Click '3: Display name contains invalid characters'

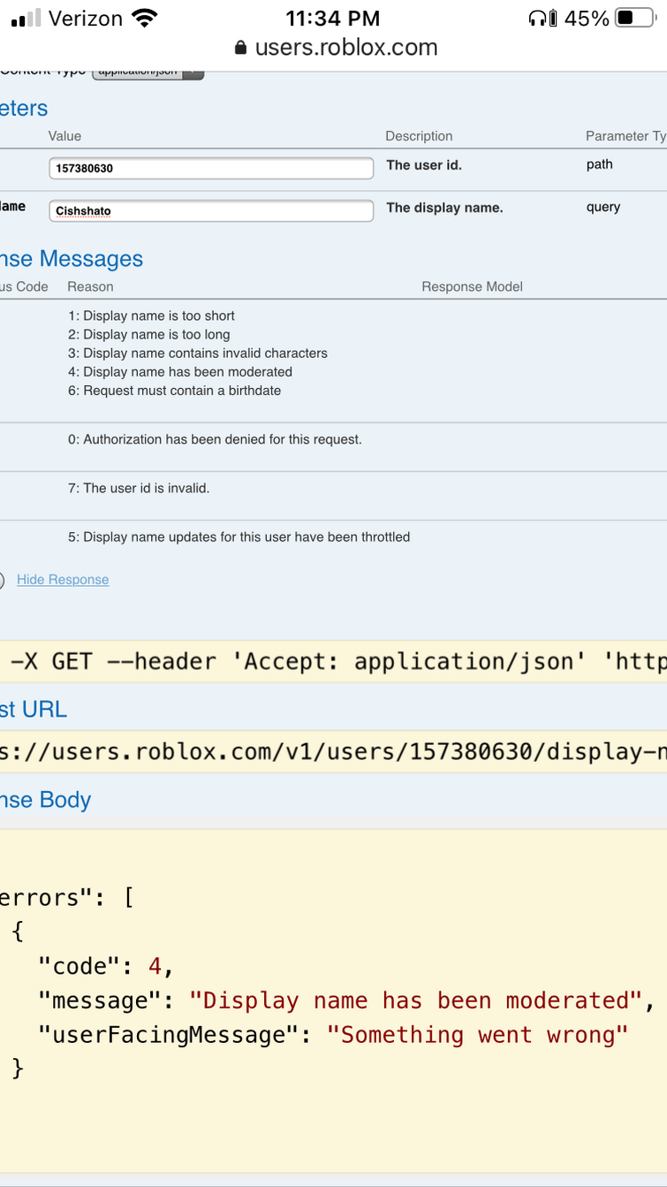(x=198, y=353)
